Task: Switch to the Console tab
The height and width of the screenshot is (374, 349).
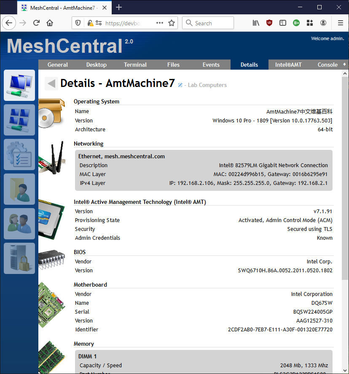Action: coord(328,65)
